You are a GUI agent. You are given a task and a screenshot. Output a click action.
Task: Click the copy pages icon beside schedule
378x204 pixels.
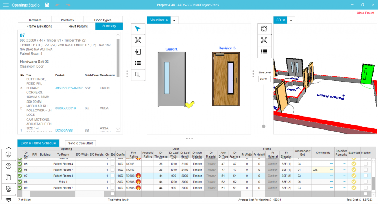[x=8, y=177]
